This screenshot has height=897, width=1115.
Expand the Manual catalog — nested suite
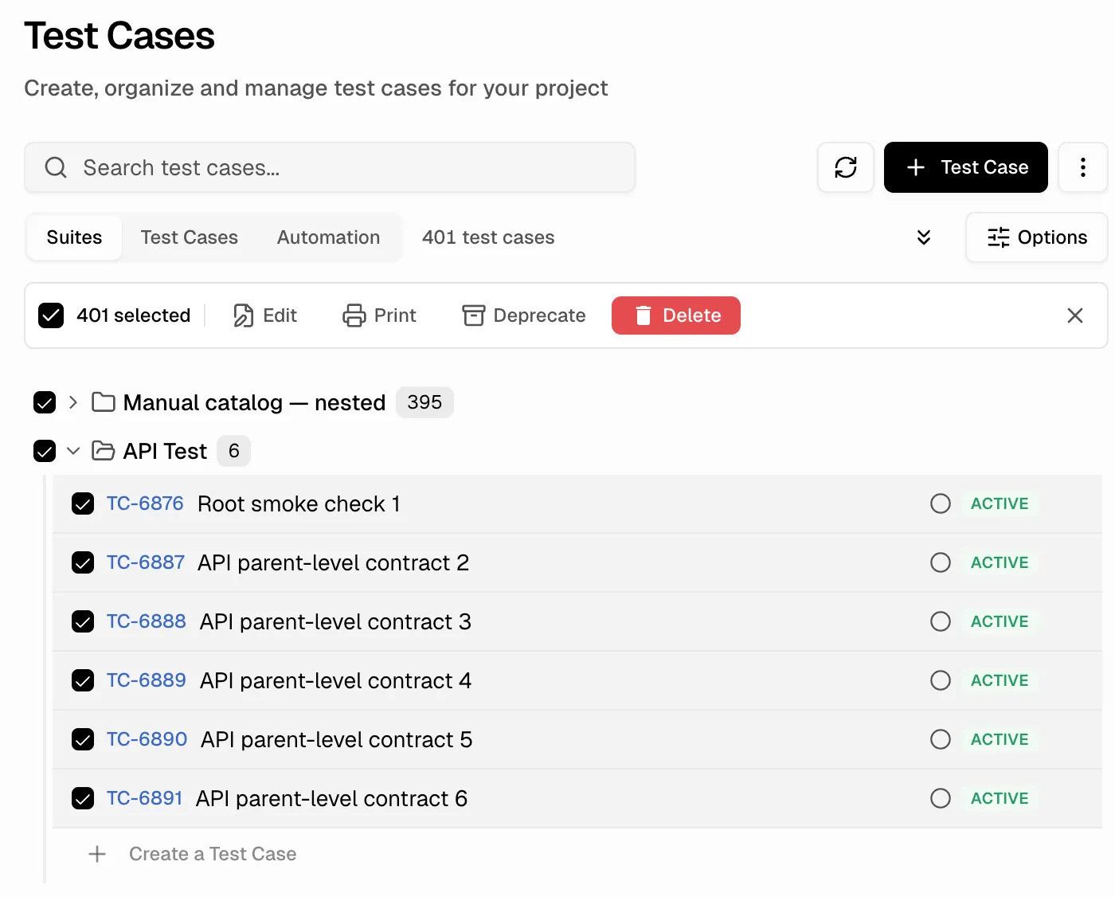coord(73,402)
